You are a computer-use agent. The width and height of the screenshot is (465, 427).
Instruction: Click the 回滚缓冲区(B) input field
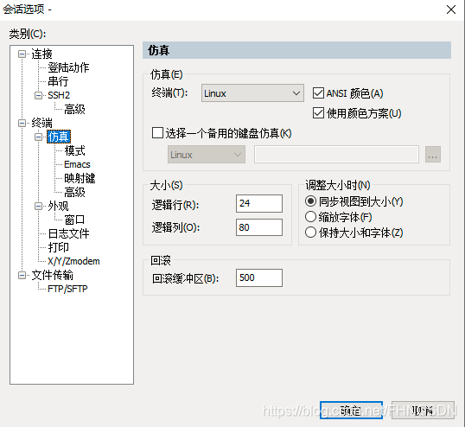pos(259,277)
